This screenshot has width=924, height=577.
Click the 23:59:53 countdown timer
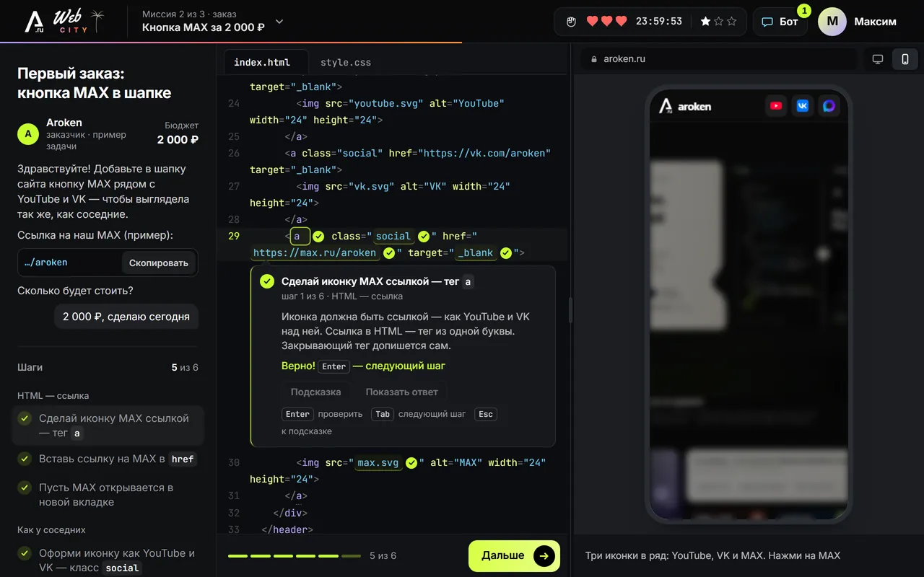pyautogui.click(x=659, y=22)
